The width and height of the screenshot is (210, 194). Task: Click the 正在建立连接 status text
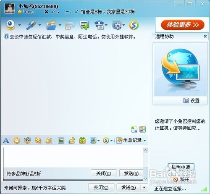coord(170,189)
